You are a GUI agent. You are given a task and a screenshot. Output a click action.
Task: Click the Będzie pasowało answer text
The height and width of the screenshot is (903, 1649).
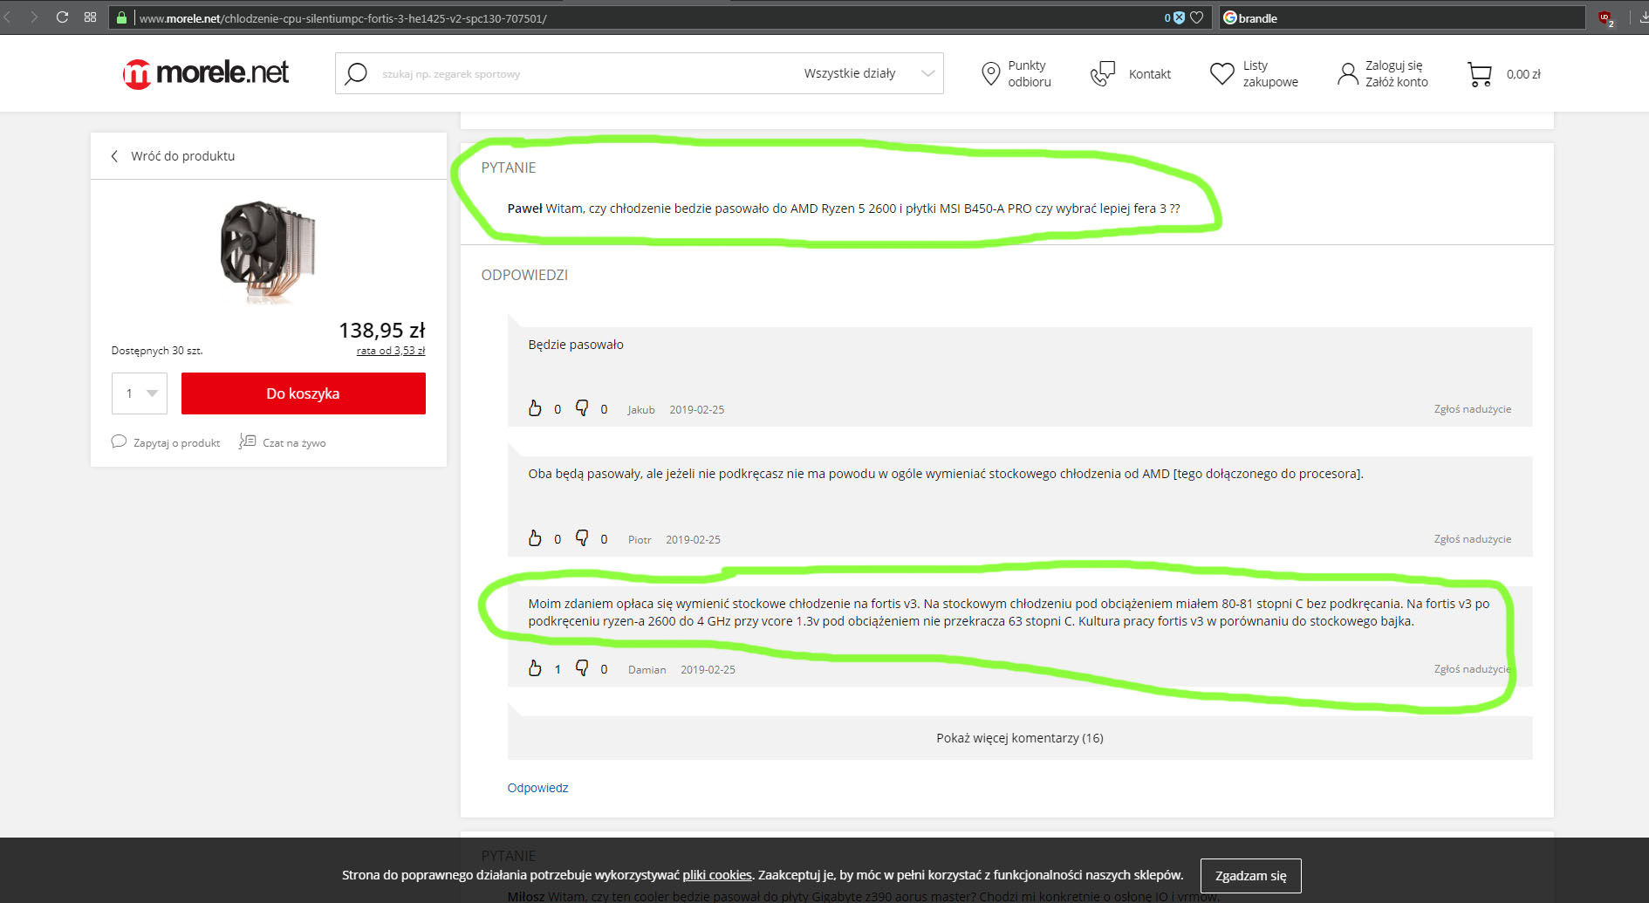576,345
